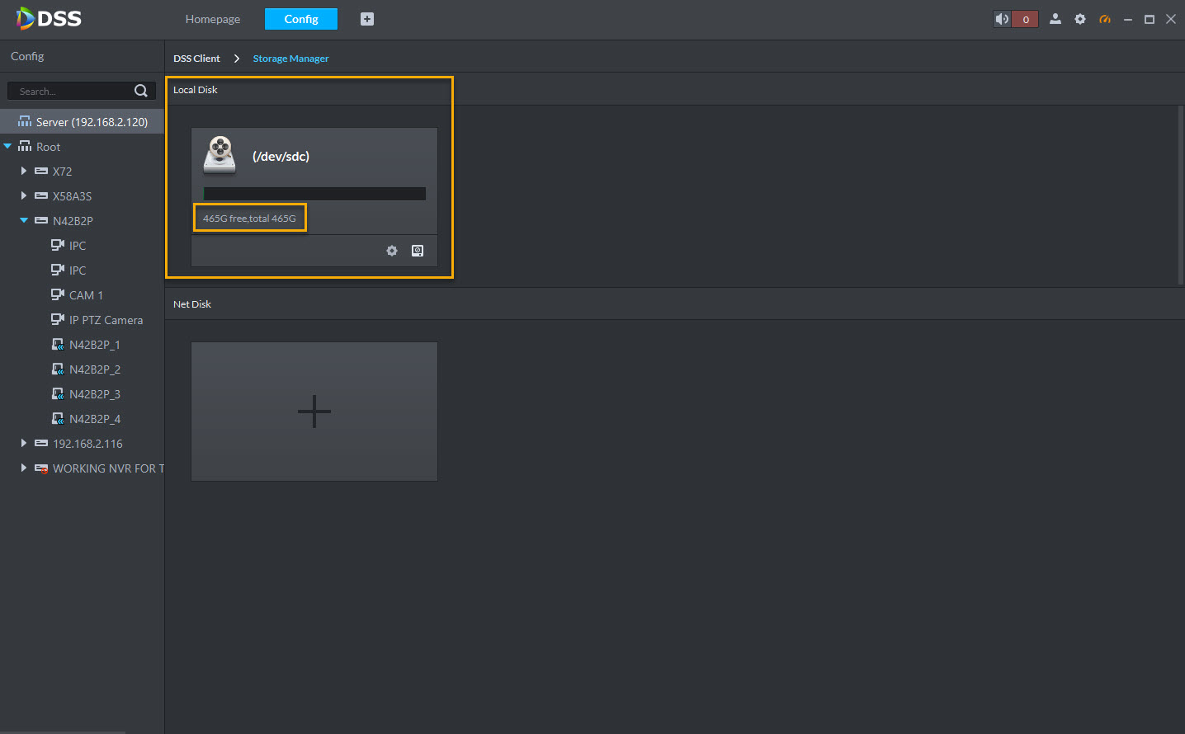Select the X58A3S device
This screenshot has width=1185, height=734.
72,196
